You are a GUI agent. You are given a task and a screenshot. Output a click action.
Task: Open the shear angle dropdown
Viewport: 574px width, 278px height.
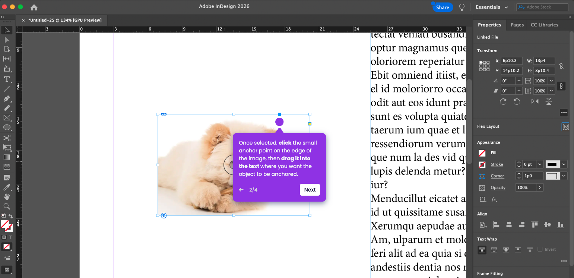coord(519,91)
